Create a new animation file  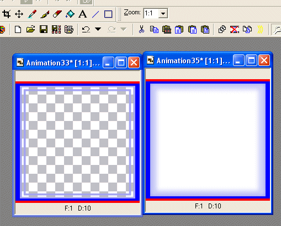18,29
